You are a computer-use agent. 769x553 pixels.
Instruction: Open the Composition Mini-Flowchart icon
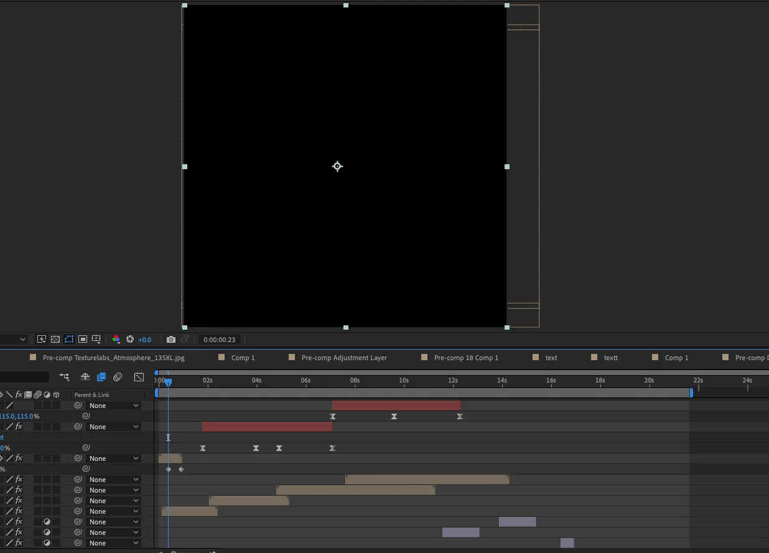[x=64, y=377]
